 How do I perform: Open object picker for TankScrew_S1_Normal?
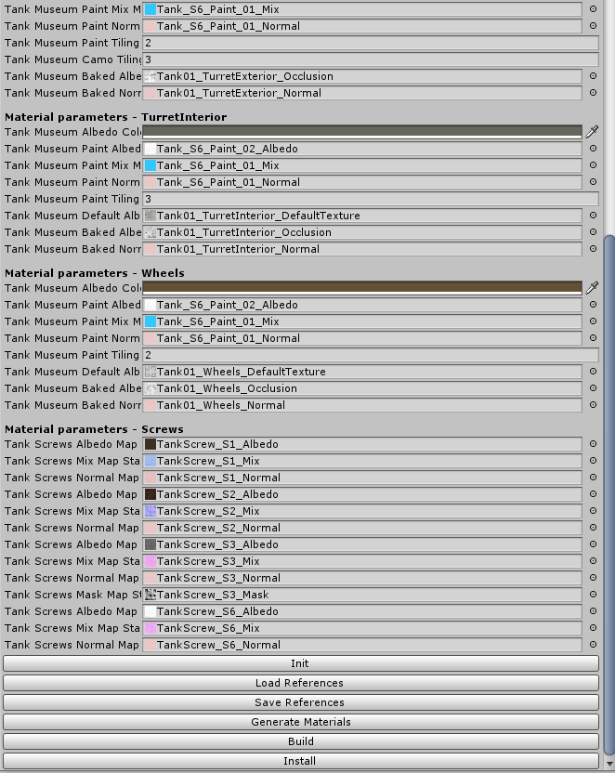[593, 478]
